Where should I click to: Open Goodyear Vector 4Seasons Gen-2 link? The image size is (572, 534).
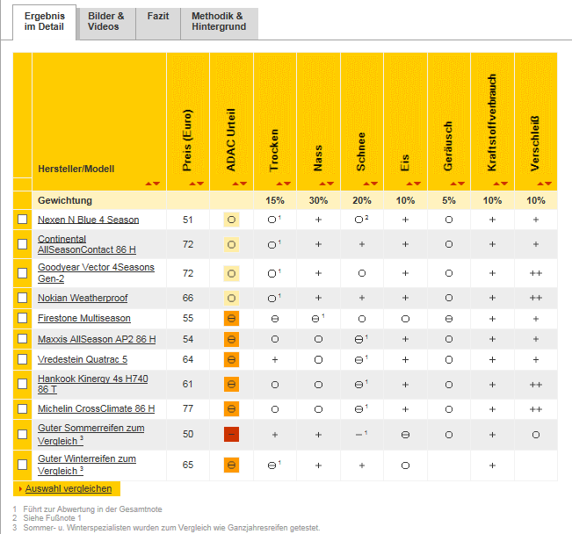point(96,273)
